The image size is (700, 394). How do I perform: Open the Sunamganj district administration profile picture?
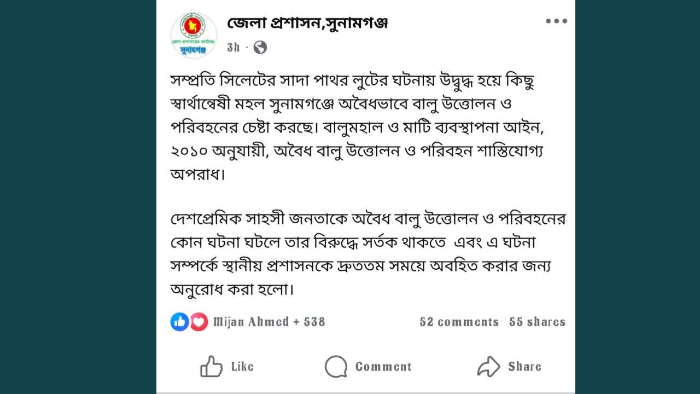tap(194, 35)
